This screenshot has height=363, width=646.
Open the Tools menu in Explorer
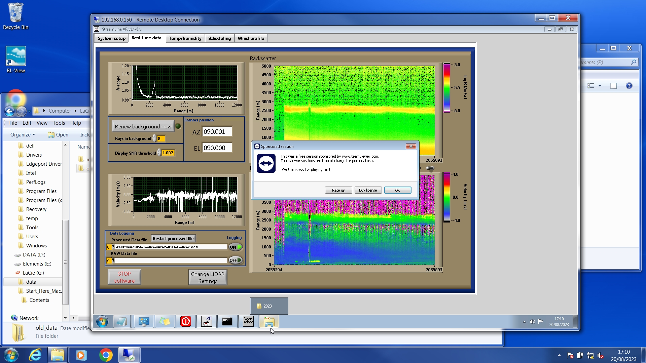59,123
